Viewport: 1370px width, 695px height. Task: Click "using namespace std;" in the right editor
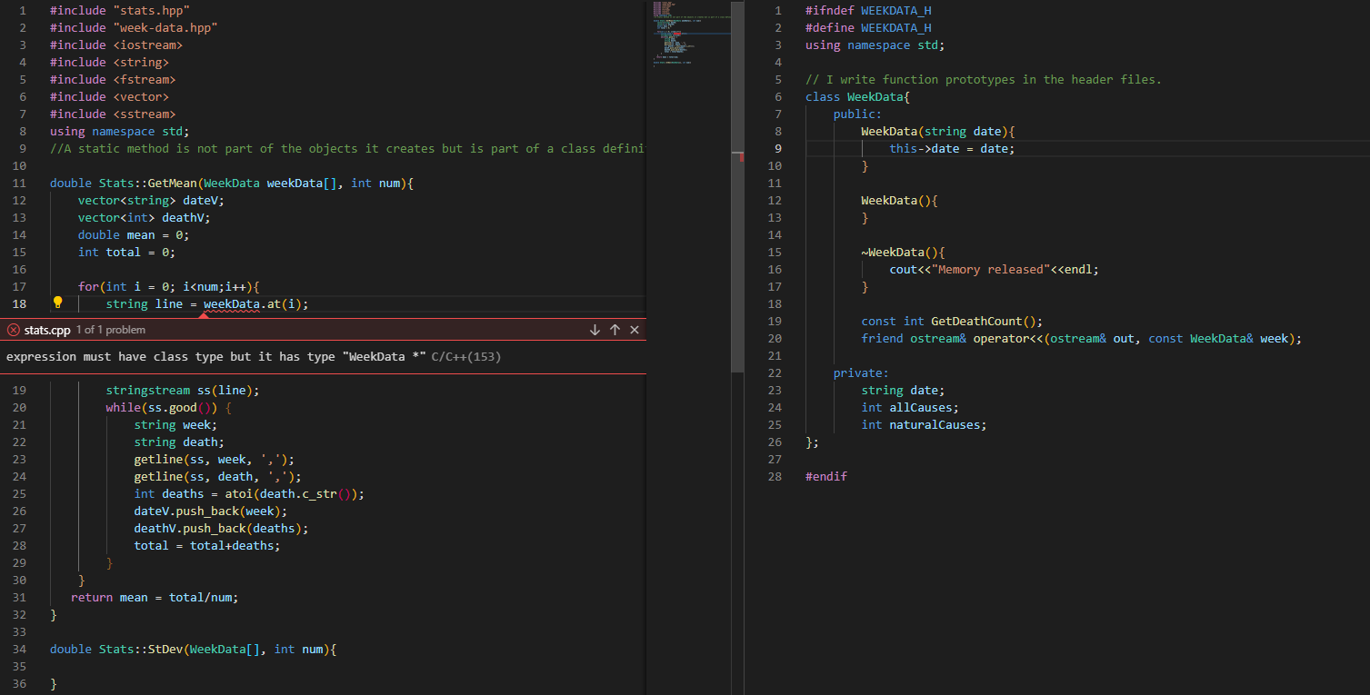pyautogui.click(x=875, y=45)
